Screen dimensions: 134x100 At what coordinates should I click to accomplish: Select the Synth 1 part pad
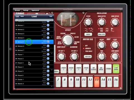click(64, 69)
